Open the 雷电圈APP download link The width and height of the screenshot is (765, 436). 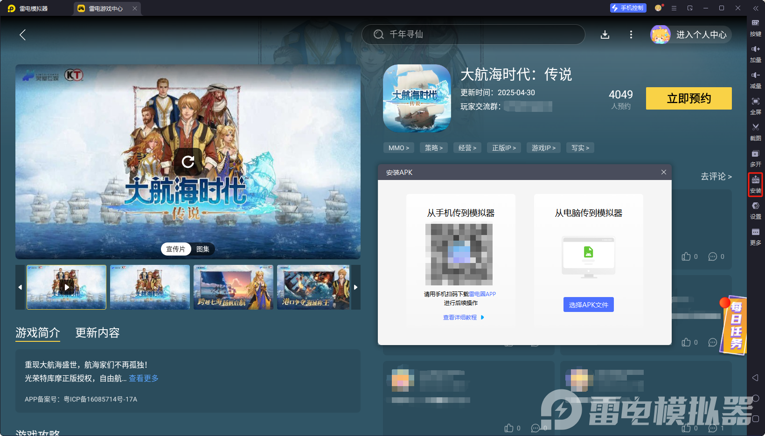point(482,294)
